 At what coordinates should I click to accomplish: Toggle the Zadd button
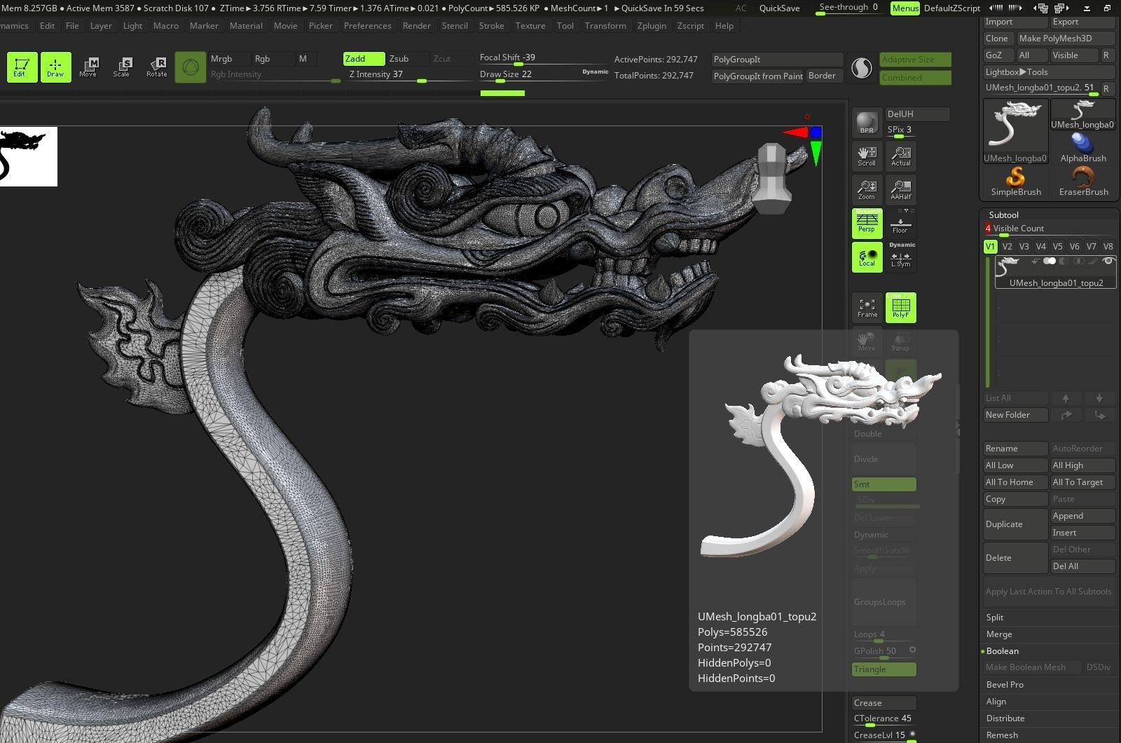pyautogui.click(x=364, y=59)
